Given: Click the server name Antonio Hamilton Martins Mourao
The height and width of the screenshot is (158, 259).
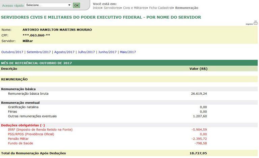Looking at the screenshot, I should click(57, 30).
